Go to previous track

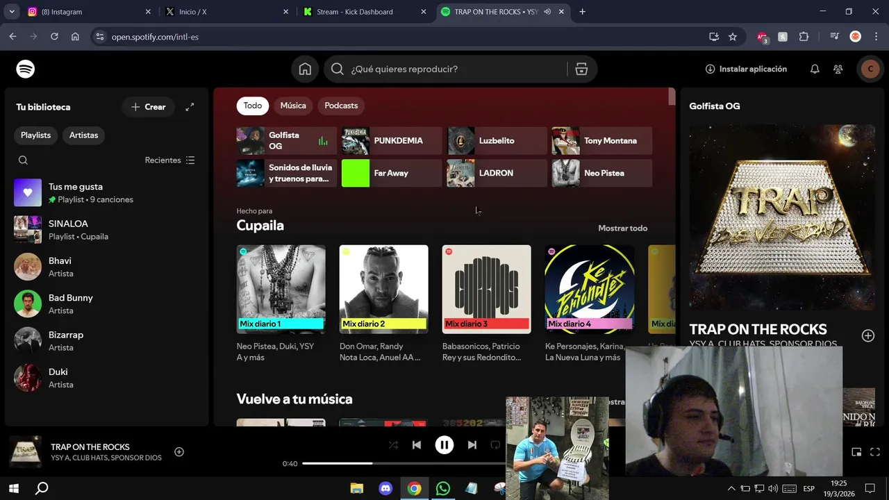[417, 445]
